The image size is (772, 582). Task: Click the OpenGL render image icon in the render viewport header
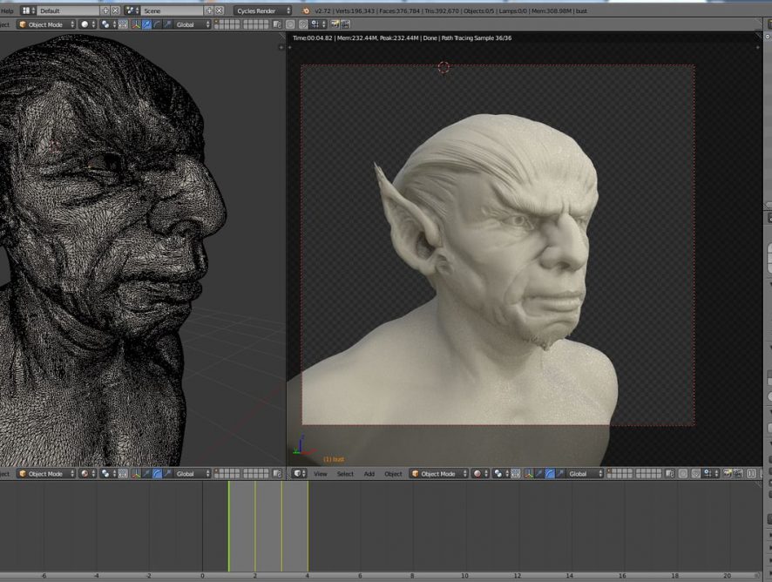727,474
